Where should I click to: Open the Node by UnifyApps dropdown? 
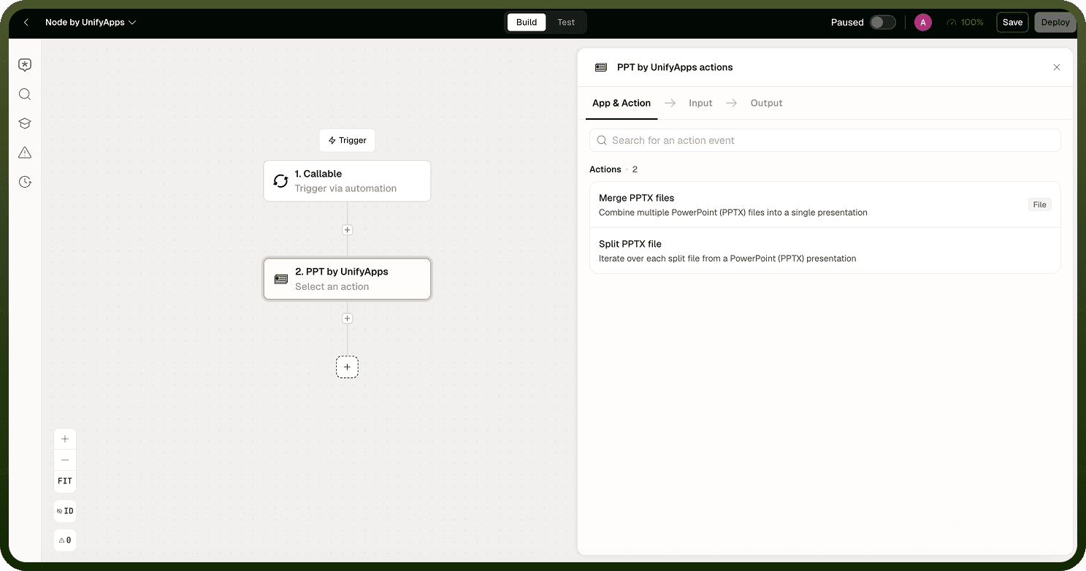point(91,23)
